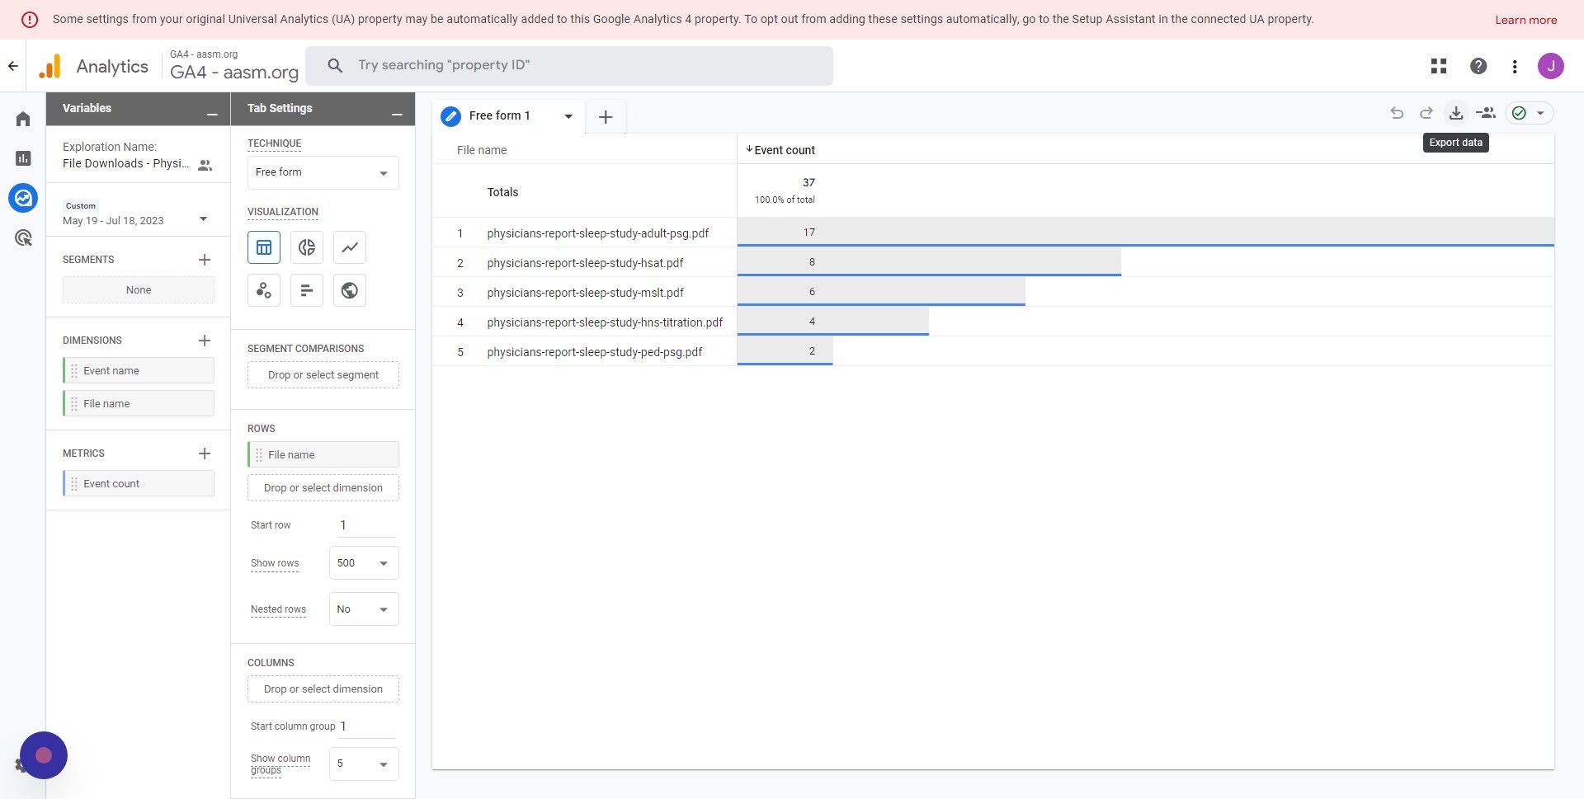Open the Home icon in left sidebar
The width and height of the screenshot is (1584, 799).
(x=23, y=119)
